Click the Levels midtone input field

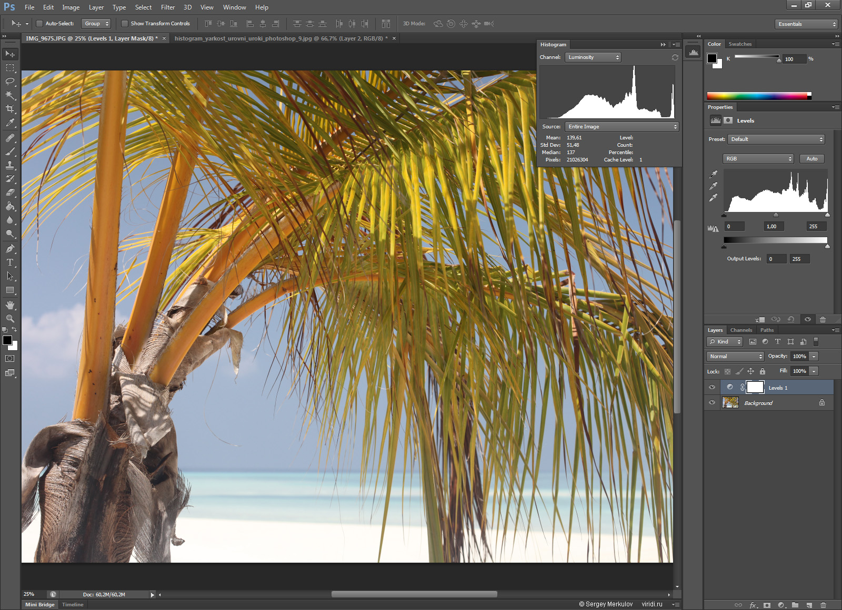774,227
